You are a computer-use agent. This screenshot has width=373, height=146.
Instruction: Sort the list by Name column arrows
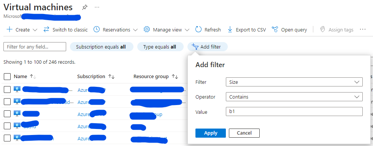click(x=33, y=77)
